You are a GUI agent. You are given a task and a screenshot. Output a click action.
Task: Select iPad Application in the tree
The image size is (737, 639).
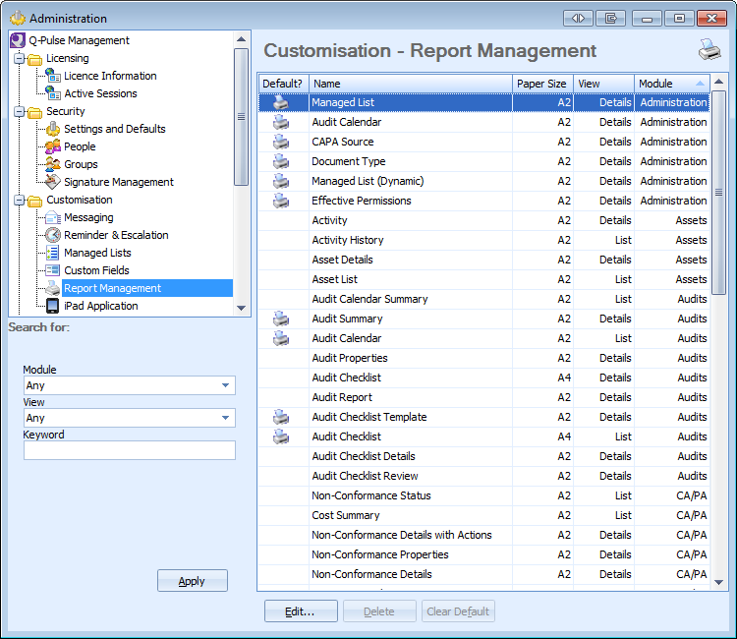[100, 306]
